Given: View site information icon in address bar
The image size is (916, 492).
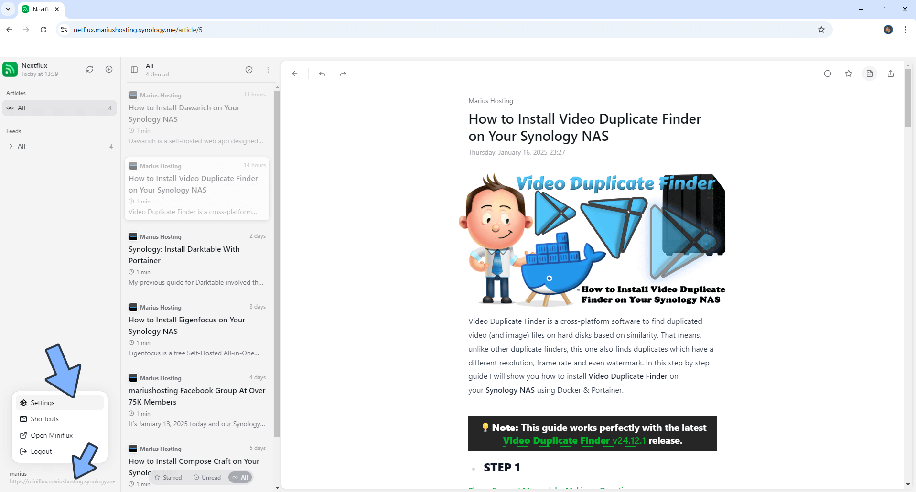Looking at the screenshot, I should [64, 30].
